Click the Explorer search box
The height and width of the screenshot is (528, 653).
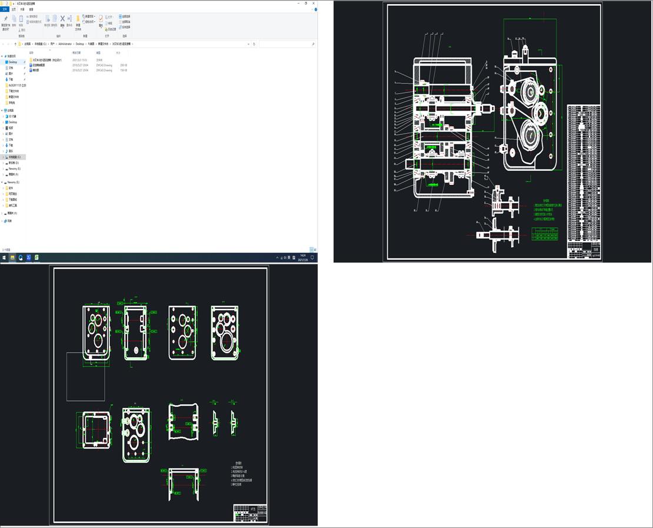coord(287,44)
